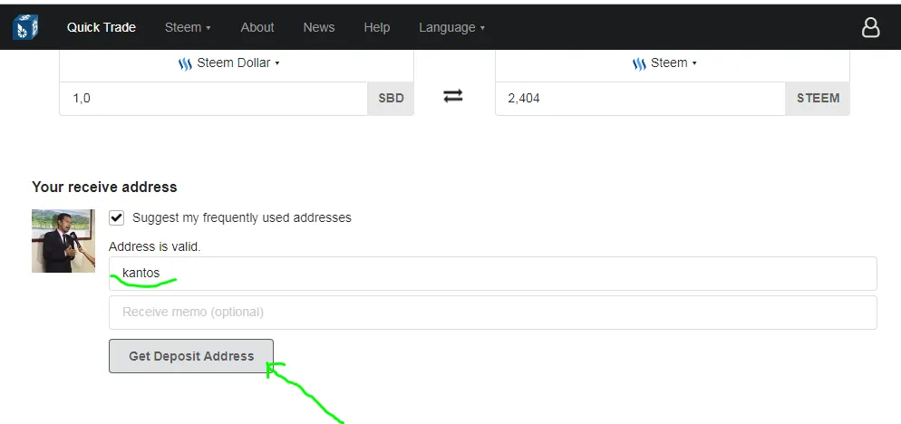Click the Steem logo in receive selector
The height and width of the screenshot is (424, 901).
639,63
